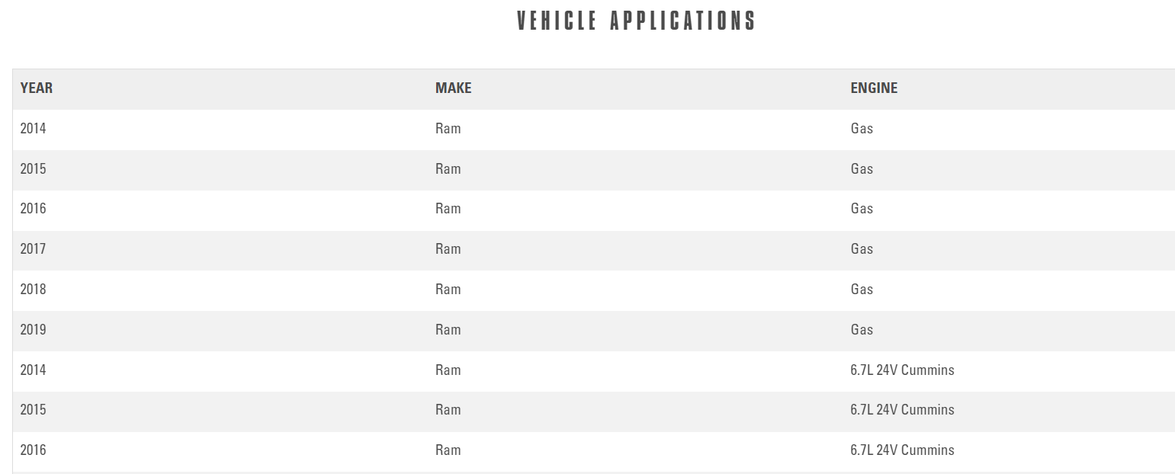This screenshot has width=1175, height=474.
Task: Click the 2019 year cell
Action: pos(33,330)
